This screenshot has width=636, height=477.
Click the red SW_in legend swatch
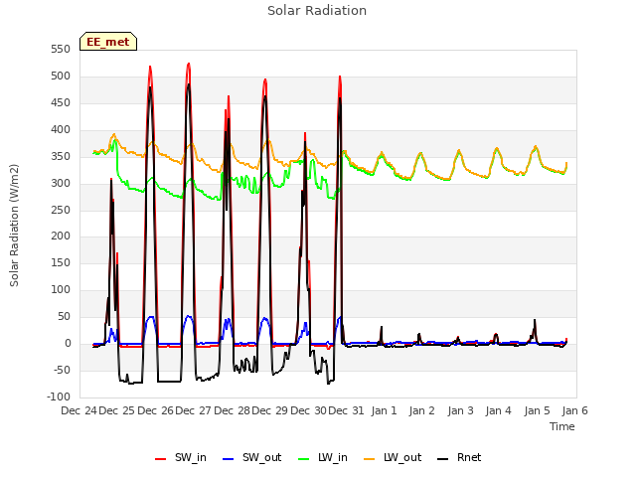(161, 459)
